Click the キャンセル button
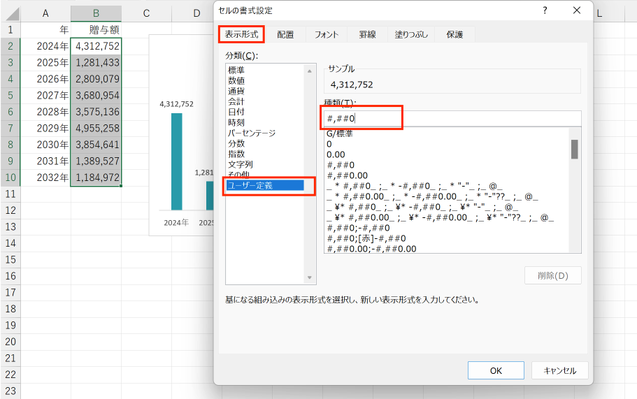The height and width of the screenshot is (399, 637). click(x=560, y=370)
